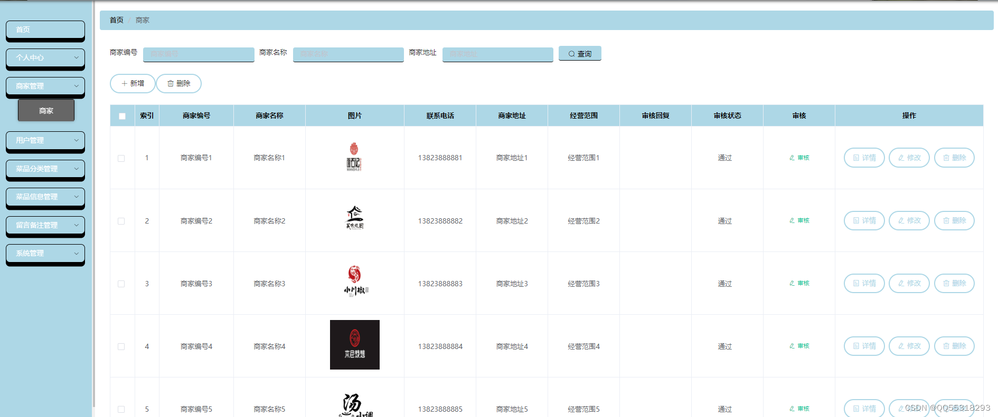
Task: Click cell 经营范围3
Action: pos(584,284)
